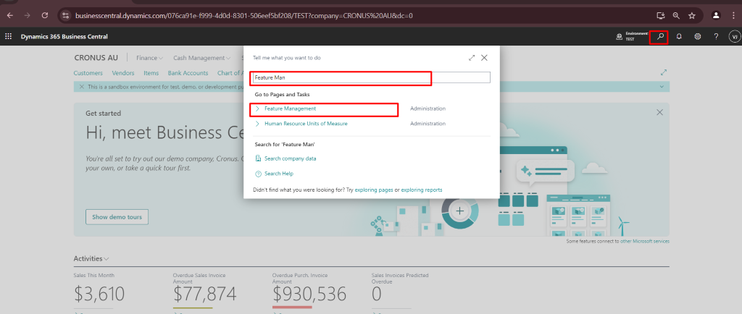Click Show demo tours button
Screen dimensions: 742x314
pyautogui.click(x=117, y=217)
